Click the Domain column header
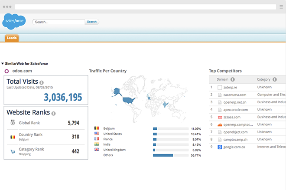 pos(222,79)
